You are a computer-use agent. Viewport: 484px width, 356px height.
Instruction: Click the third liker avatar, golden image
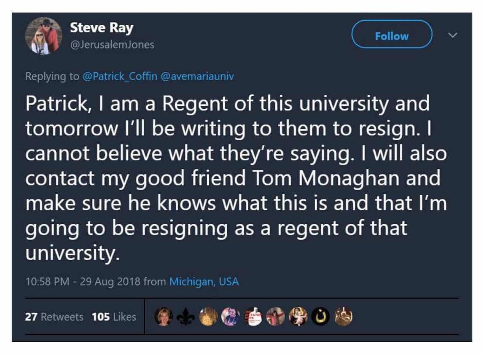pos(208,317)
